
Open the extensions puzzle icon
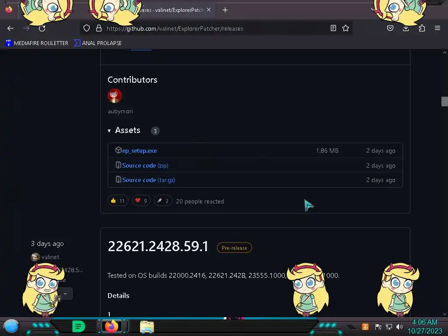coord(422,28)
